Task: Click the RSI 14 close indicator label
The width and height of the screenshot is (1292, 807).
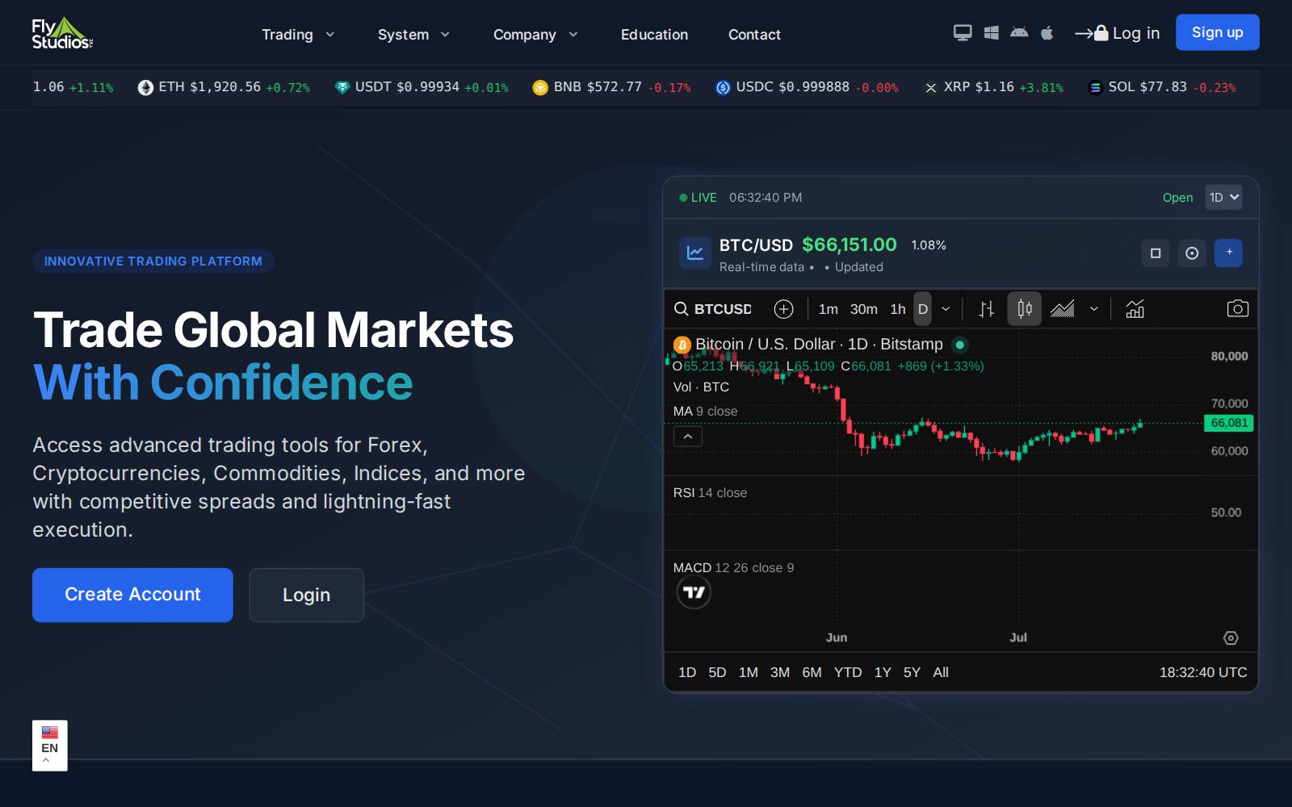Action: click(710, 493)
